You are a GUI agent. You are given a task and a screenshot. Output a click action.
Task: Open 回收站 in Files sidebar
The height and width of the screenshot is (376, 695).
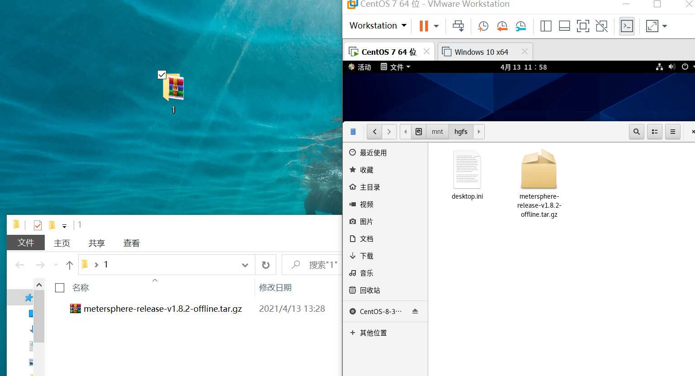(x=385, y=290)
